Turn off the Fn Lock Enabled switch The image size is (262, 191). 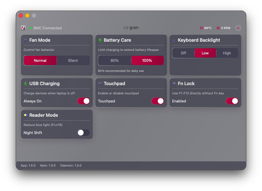click(232, 101)
